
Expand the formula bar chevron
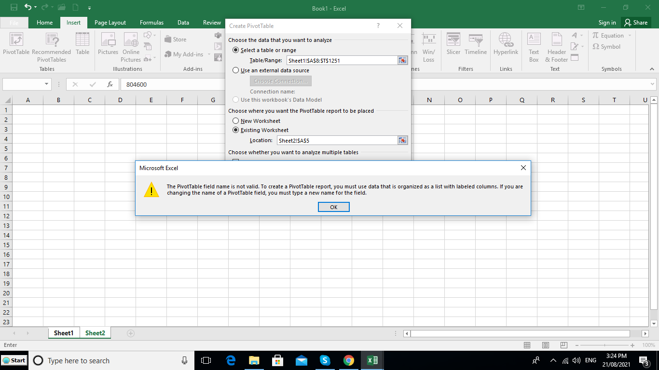[652, 84]
